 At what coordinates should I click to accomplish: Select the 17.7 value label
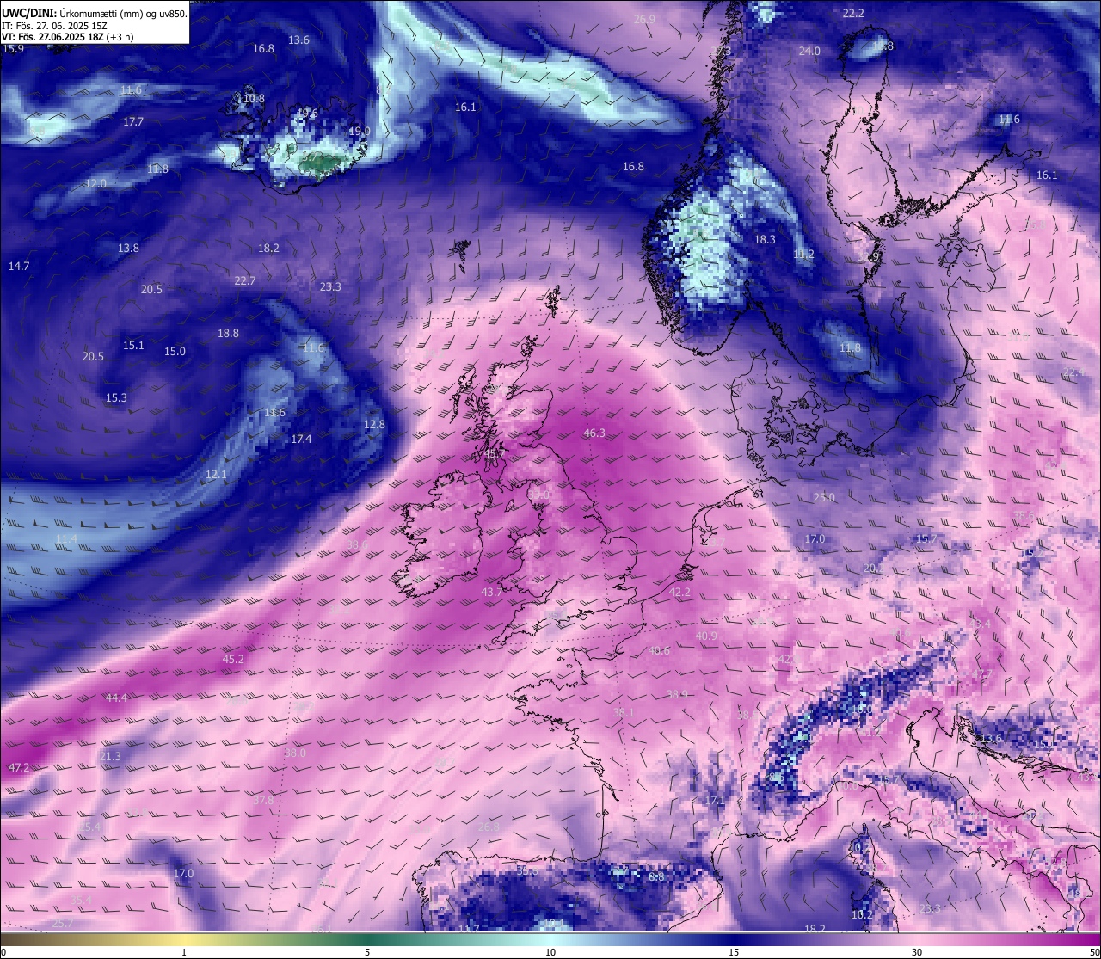(133, 122)
